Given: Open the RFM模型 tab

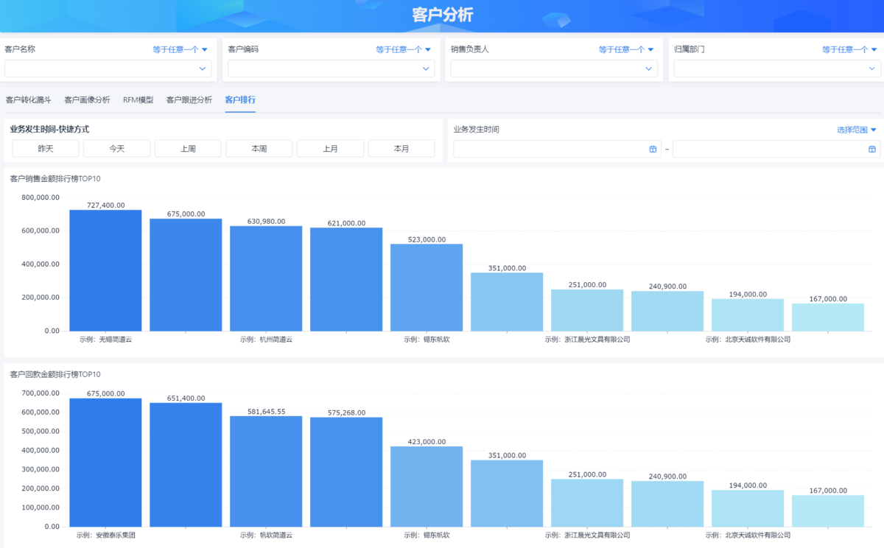Looking at the screenshot, I should pos(138,99).
